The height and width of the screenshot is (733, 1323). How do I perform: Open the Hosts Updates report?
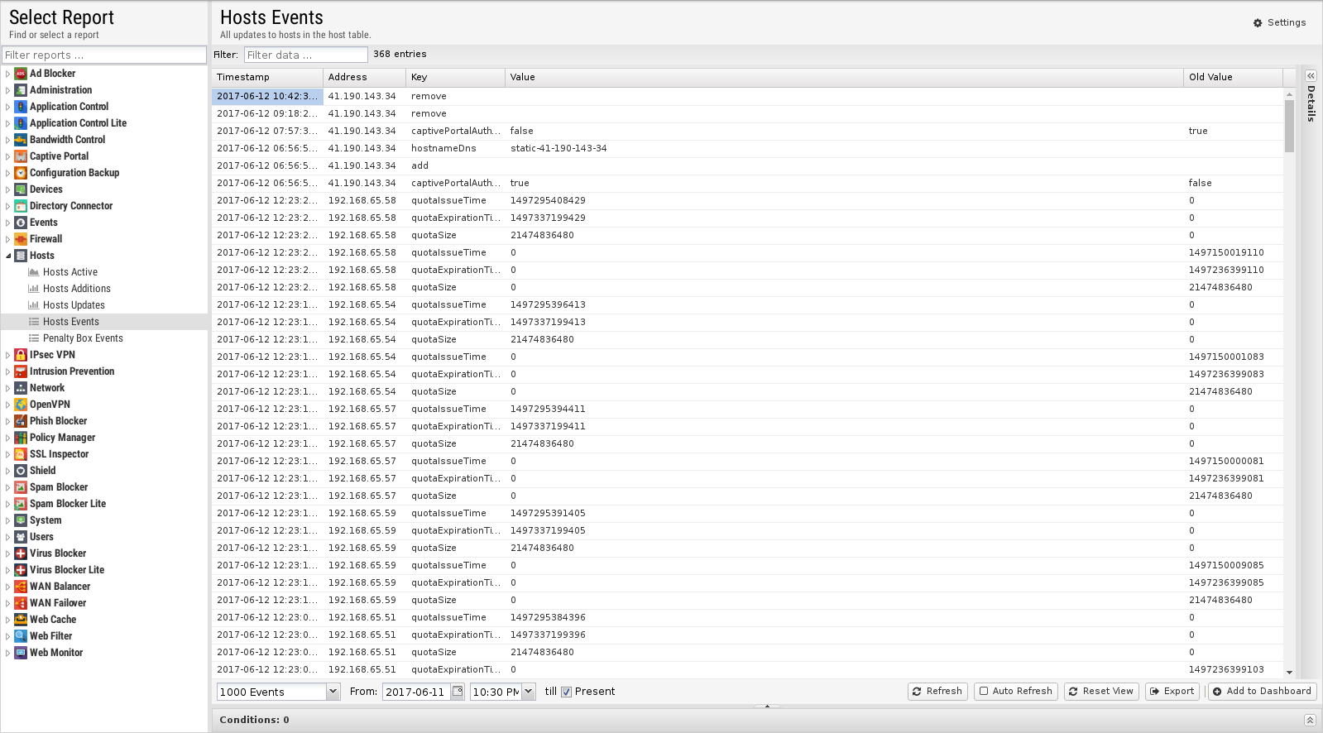[74, 305]
